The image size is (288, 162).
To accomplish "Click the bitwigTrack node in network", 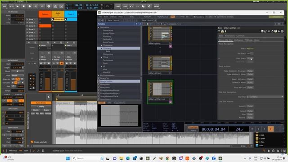I will click(160, 63).
